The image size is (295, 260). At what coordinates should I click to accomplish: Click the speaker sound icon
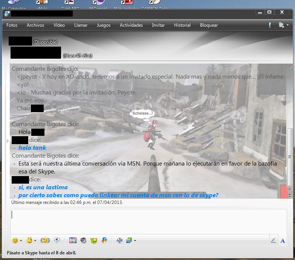pos(83,240)
